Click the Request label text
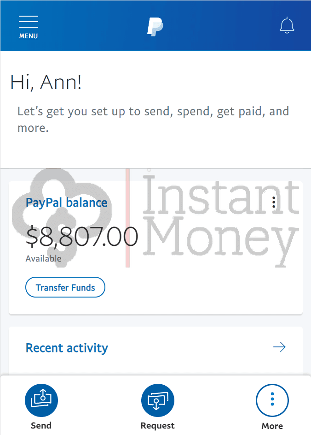 point(157,426)
